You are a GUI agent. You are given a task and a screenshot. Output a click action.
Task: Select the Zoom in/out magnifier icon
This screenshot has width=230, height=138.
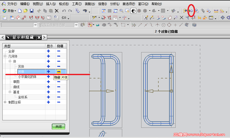click(121, 11)
